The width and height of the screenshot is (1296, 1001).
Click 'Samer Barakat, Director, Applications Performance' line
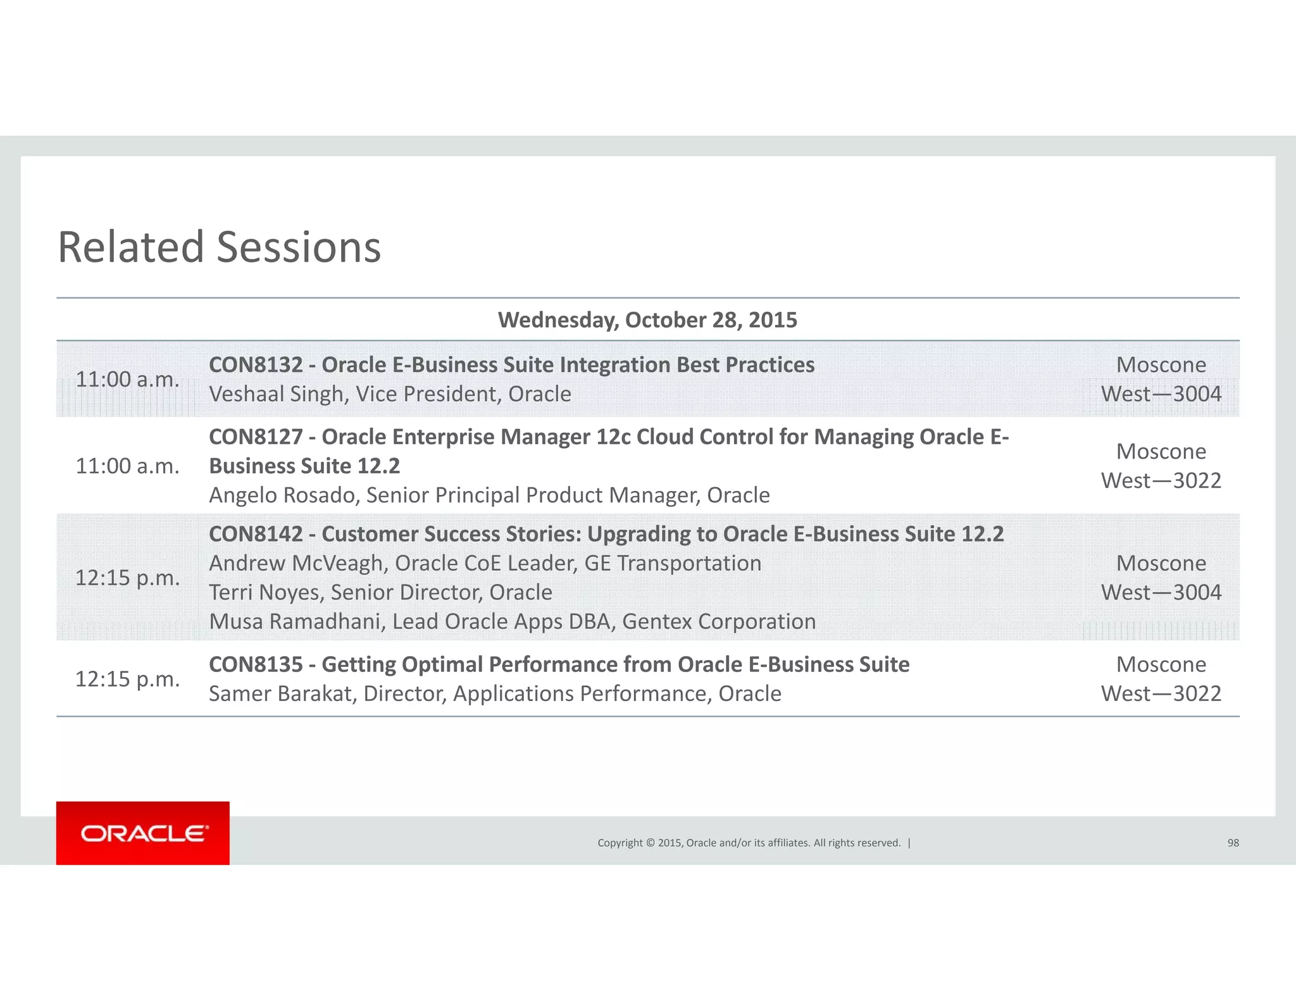pyautogui.click(x=495, y=693)
